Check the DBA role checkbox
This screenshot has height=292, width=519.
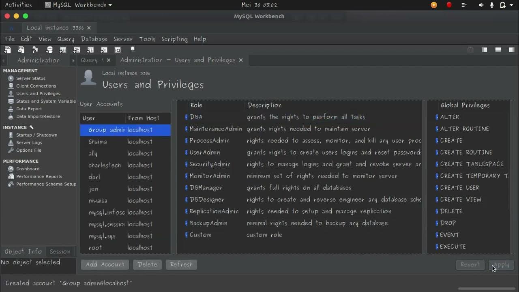(x=187, y=117)
